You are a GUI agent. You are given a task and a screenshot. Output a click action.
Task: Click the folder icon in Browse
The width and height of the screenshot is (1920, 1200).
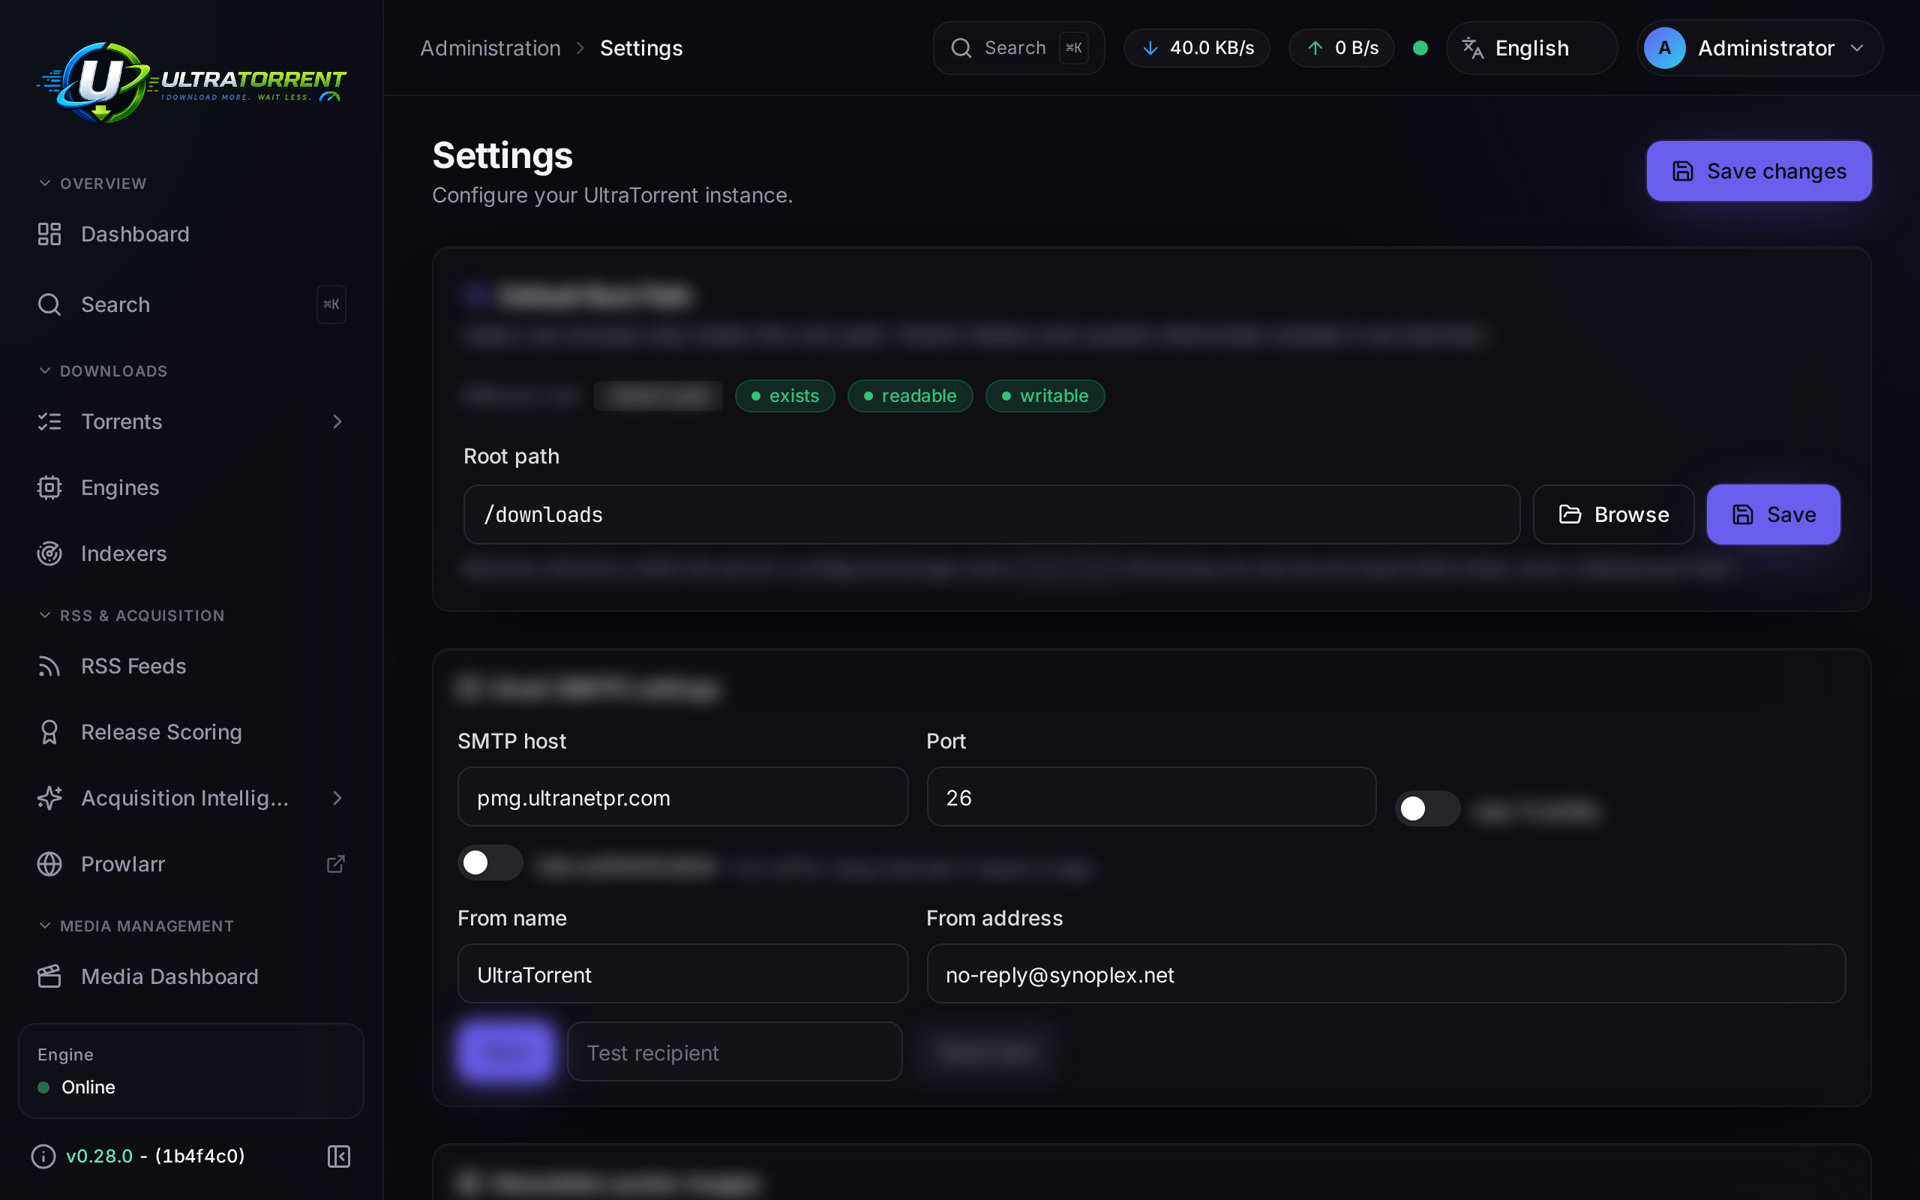coord(1570,514)
